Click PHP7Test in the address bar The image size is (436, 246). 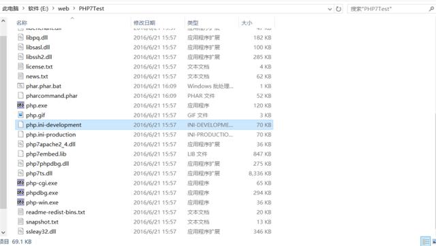point(91,9)
